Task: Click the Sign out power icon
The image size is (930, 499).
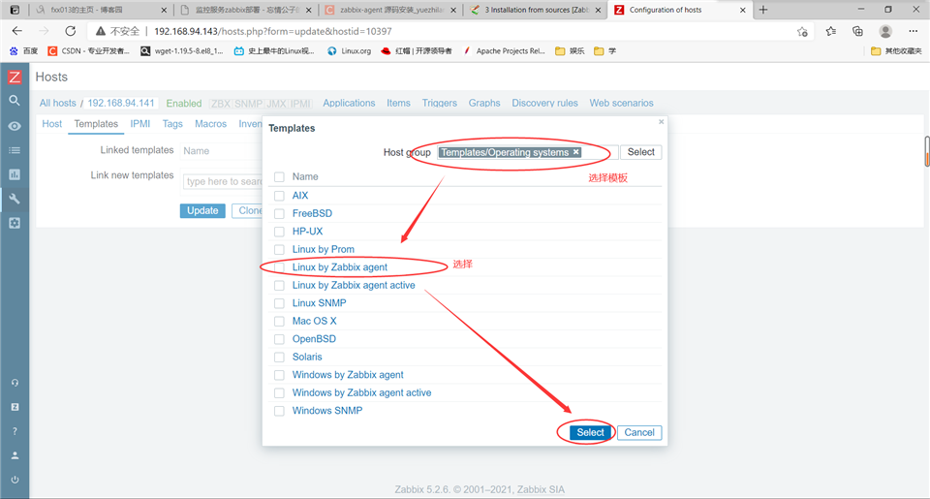Action: [15, 480]
